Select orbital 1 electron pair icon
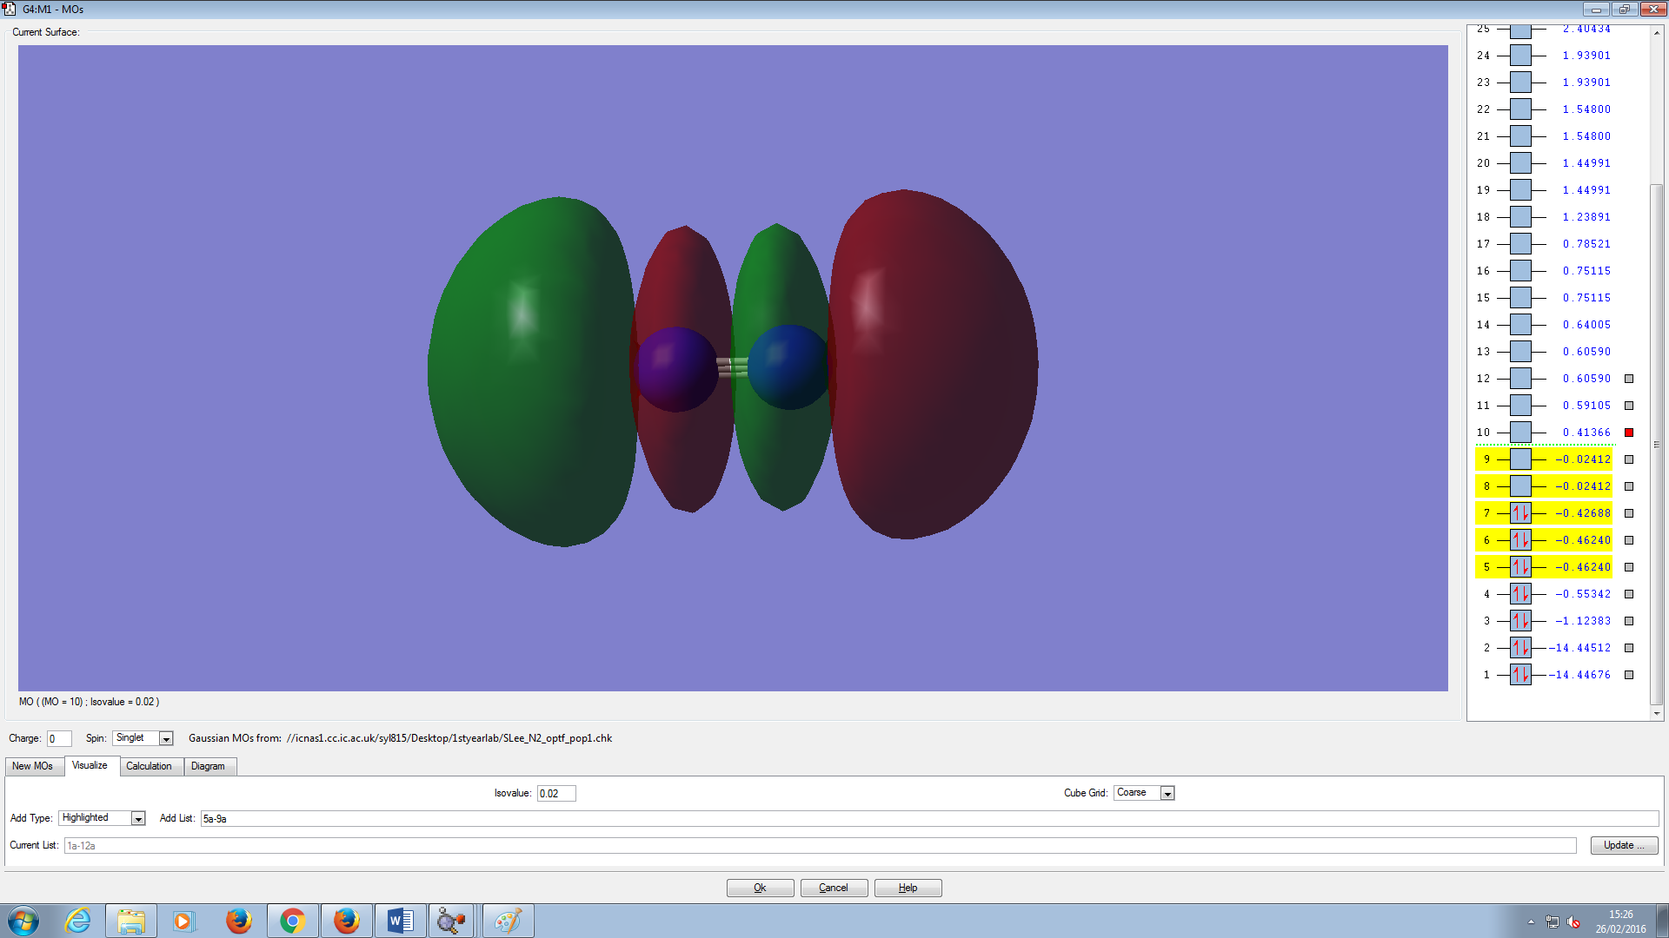 click(1519, 675)
